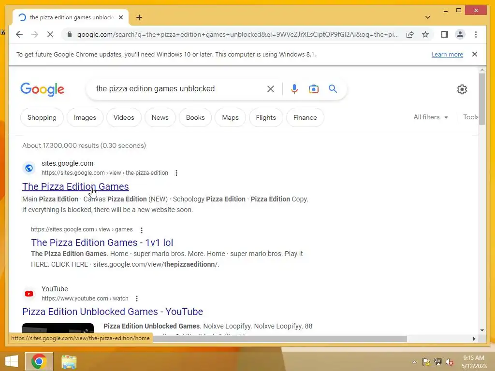
Task: Submit search using magnifier icon
Action: [x=333, y=89]
